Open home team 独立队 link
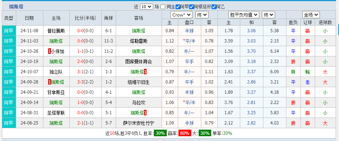 (x=56, y=72)
